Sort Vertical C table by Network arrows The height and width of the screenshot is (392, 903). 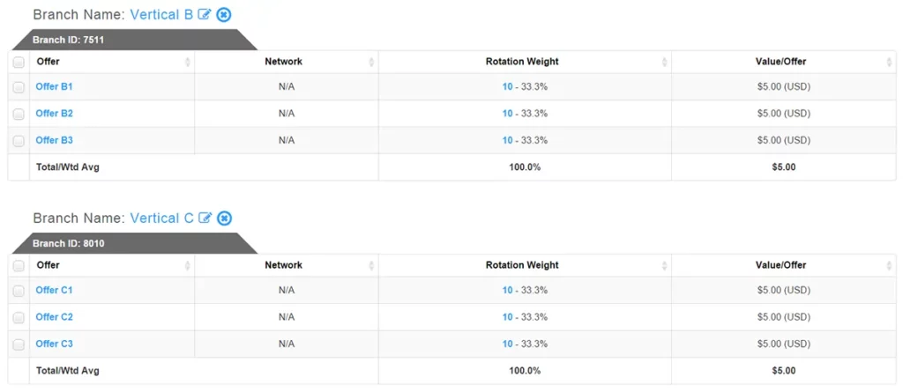371,265
